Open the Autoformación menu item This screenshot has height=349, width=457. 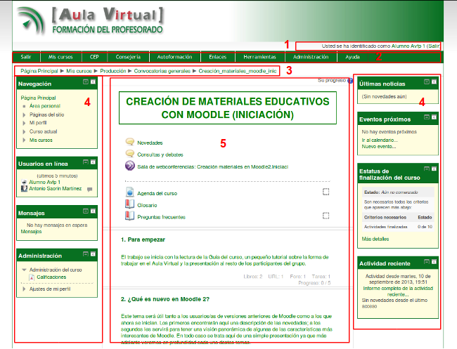coord(172,56)
